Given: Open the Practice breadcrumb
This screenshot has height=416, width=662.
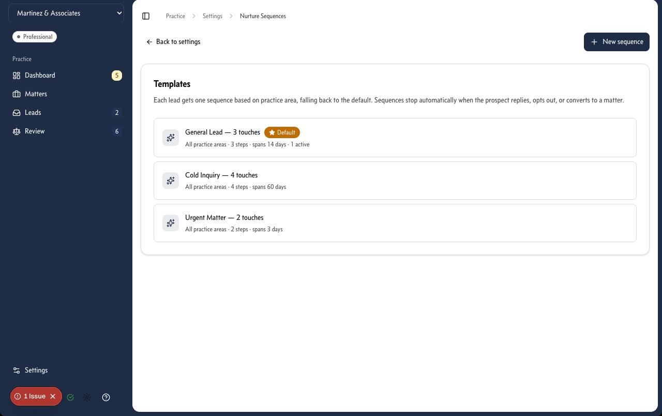Looking at the screenshot, I should [x=175, y=16].
